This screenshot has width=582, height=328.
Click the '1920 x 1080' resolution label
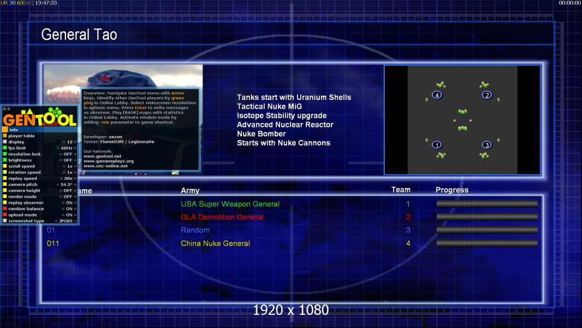tap(291, 310)
